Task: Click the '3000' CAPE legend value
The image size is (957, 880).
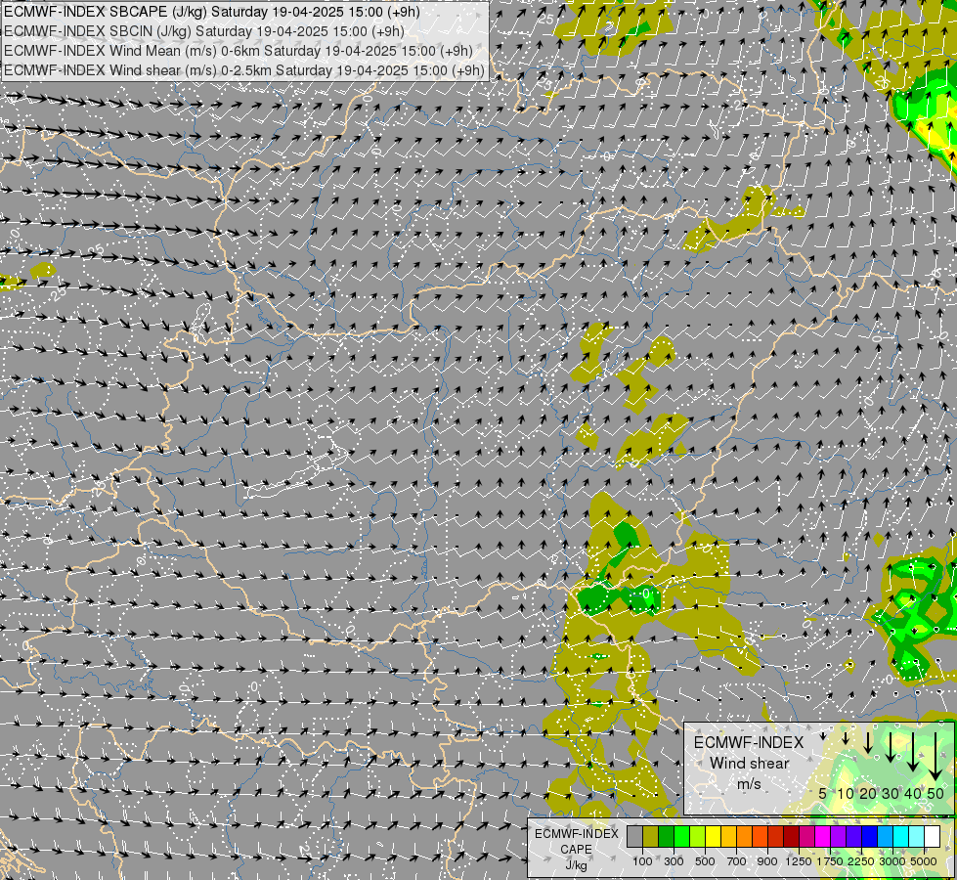Action: 892,861
